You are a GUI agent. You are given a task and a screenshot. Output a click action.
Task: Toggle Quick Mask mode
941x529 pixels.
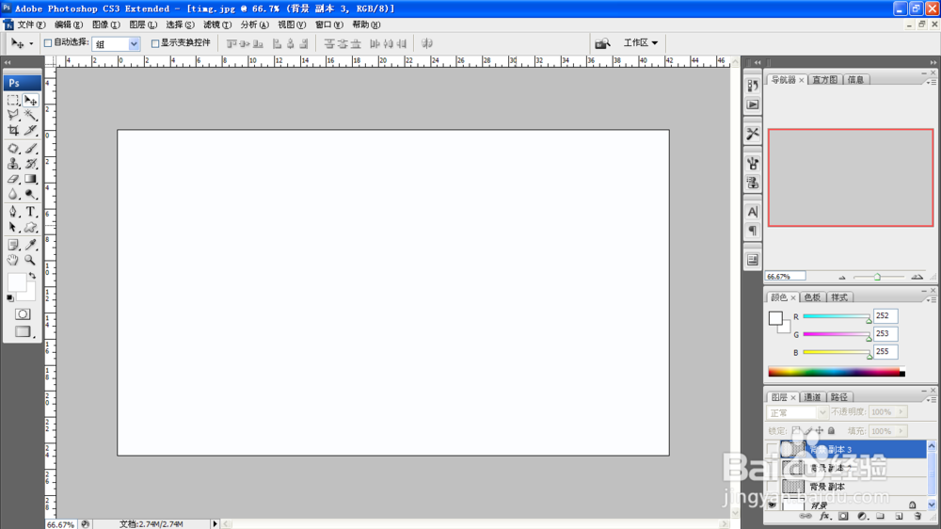(x=23, y=314)
